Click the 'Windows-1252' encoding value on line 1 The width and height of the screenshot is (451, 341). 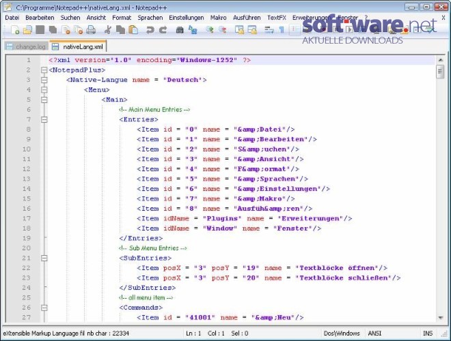[207, 60]
